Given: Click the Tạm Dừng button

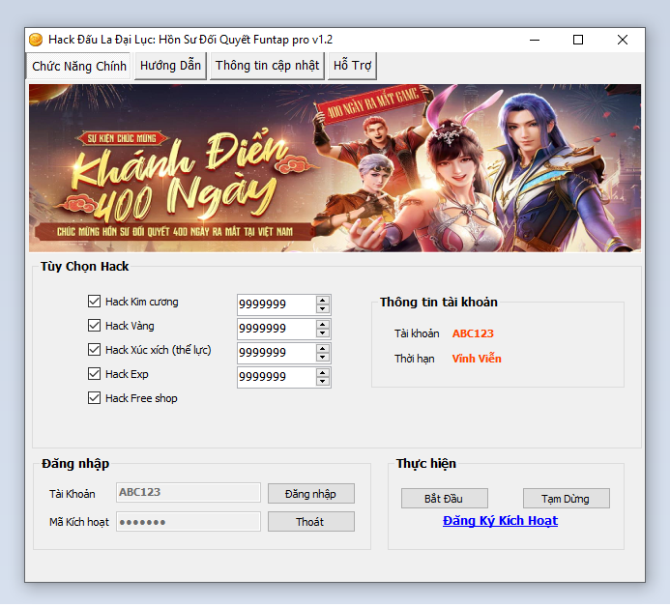Looking at the screenshot, I should (567, 499).
